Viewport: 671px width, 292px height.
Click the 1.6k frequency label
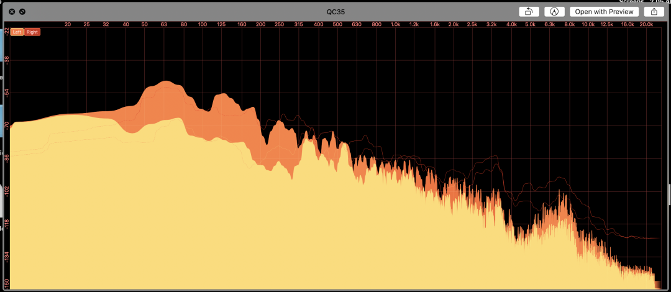pos(434,25)
